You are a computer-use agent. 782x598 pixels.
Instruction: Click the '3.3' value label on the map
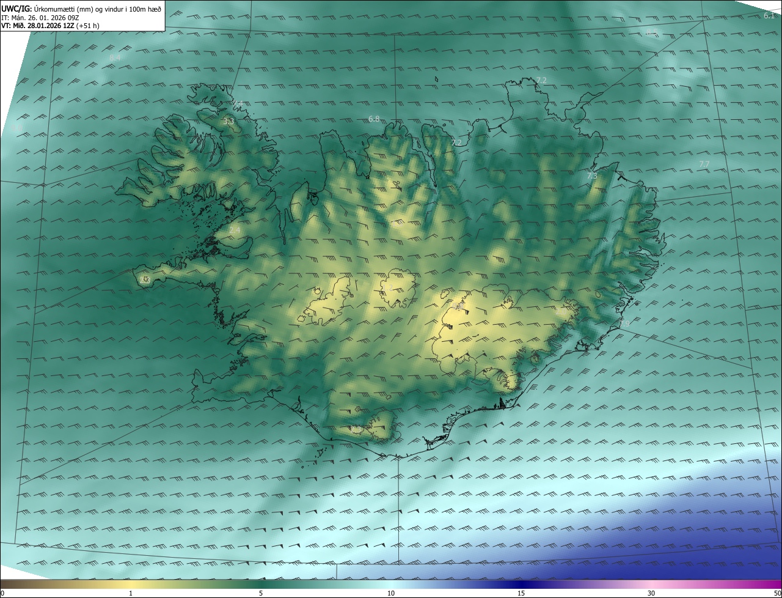(x=228, y=122)
